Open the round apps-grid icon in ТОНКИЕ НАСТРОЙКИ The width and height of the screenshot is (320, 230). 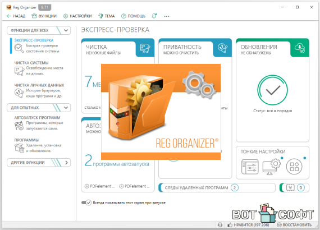click(294, 167)
